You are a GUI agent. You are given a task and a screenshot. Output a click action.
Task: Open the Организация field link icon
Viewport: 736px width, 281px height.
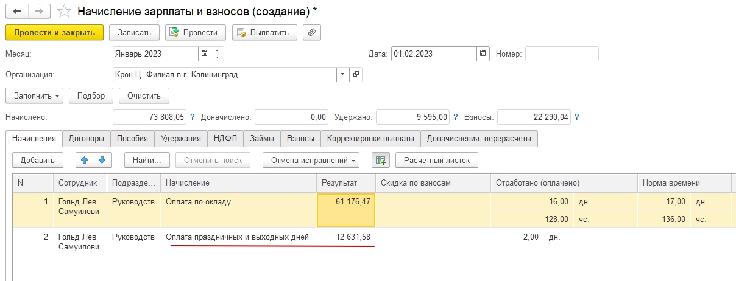[x=356, y=74]
